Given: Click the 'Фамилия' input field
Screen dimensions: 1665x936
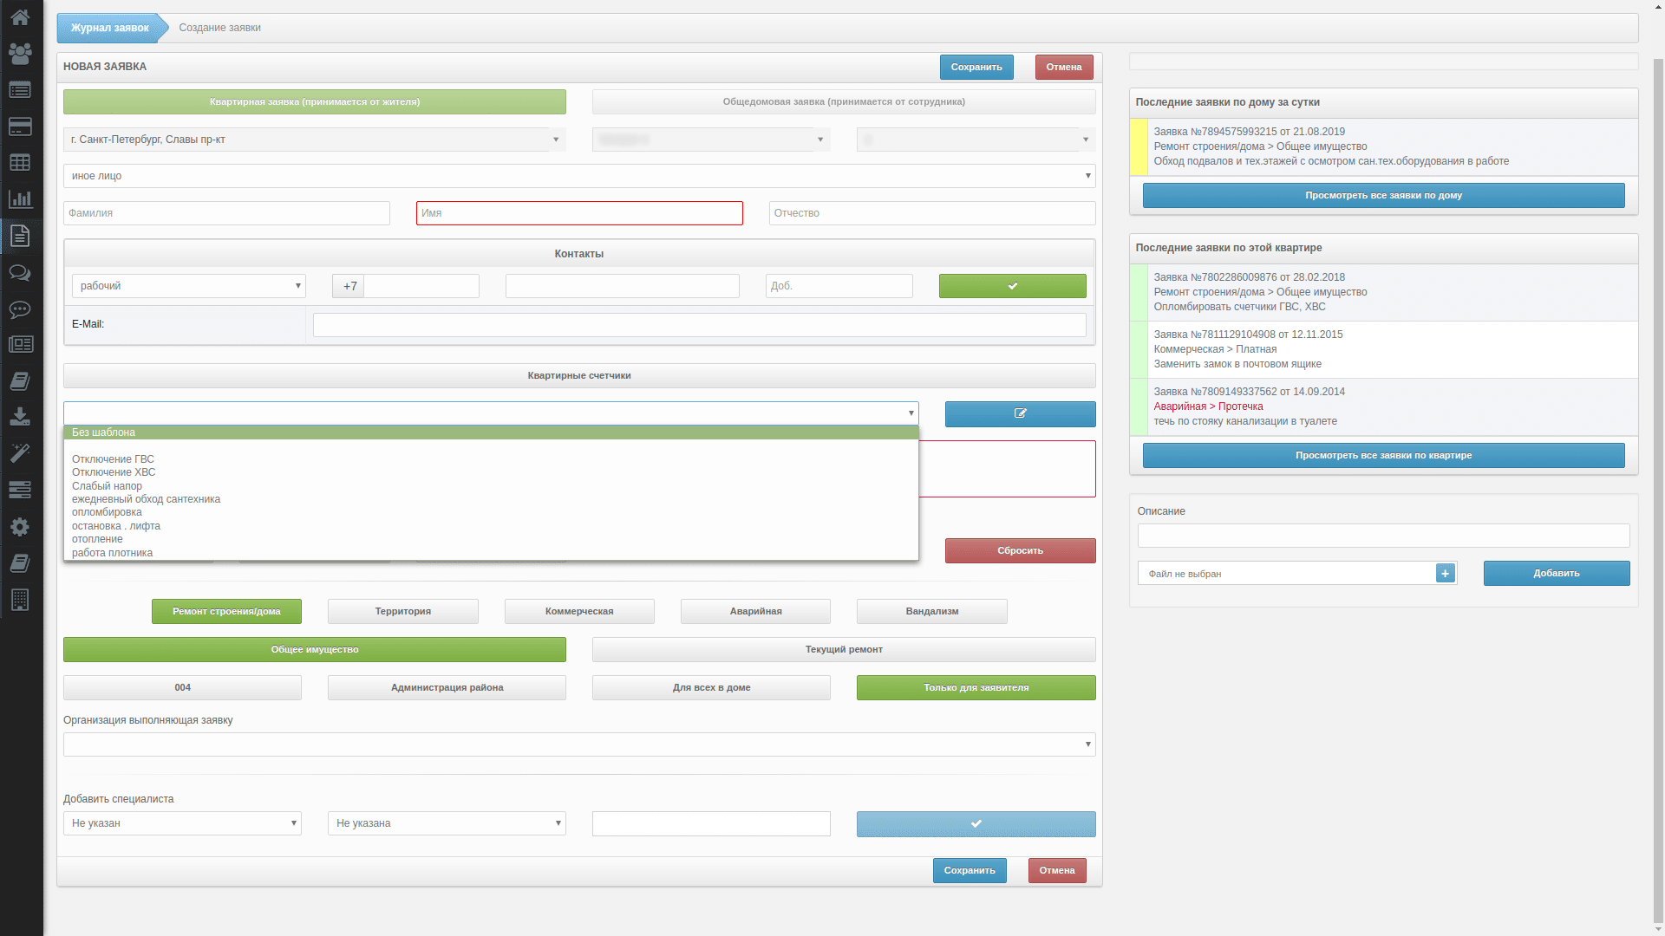Looking at the screenshot, I should [226, 213].
